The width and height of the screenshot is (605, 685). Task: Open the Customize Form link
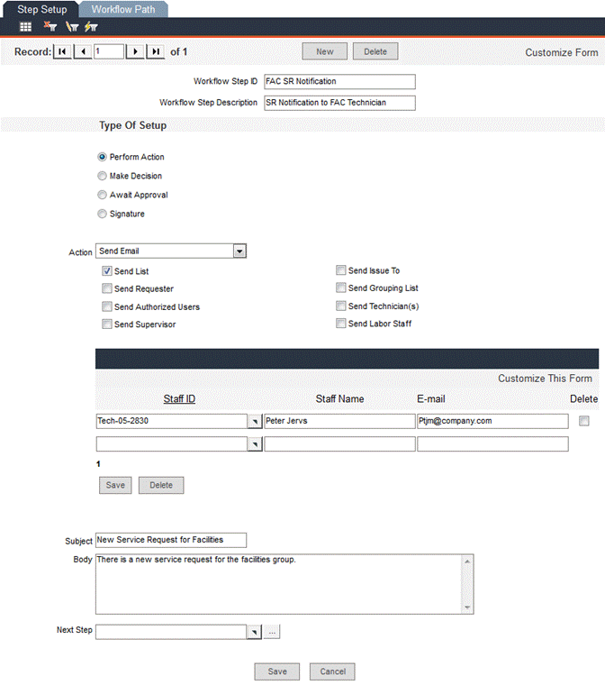[562, 52]
